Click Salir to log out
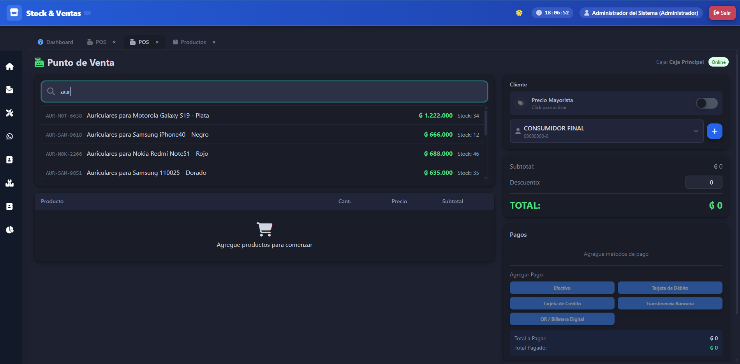The image size is (740, 364). click(x=722, y=13)
